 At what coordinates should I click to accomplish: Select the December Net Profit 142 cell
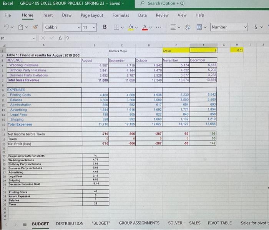203,143
